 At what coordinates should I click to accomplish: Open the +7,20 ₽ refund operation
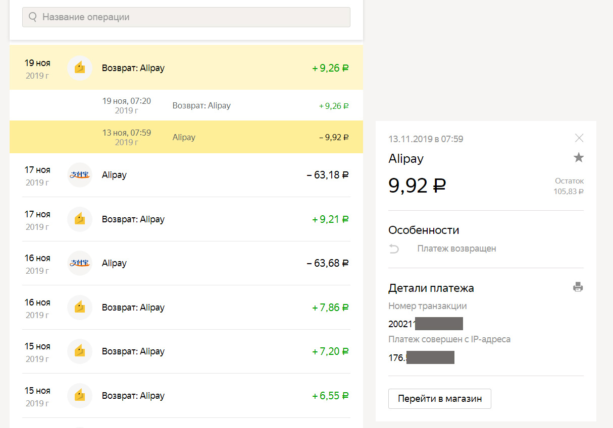(186, 351)
